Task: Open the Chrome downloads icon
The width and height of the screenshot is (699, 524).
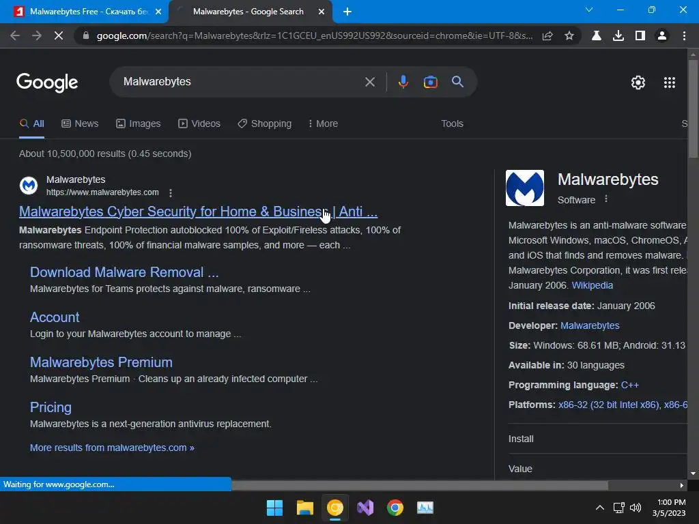Action: (x=618, y=35)
